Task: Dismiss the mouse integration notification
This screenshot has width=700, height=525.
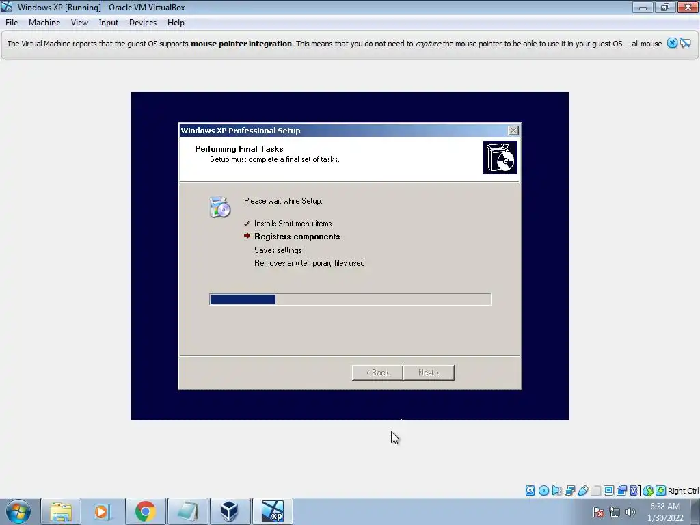Action: pos(673,43)
